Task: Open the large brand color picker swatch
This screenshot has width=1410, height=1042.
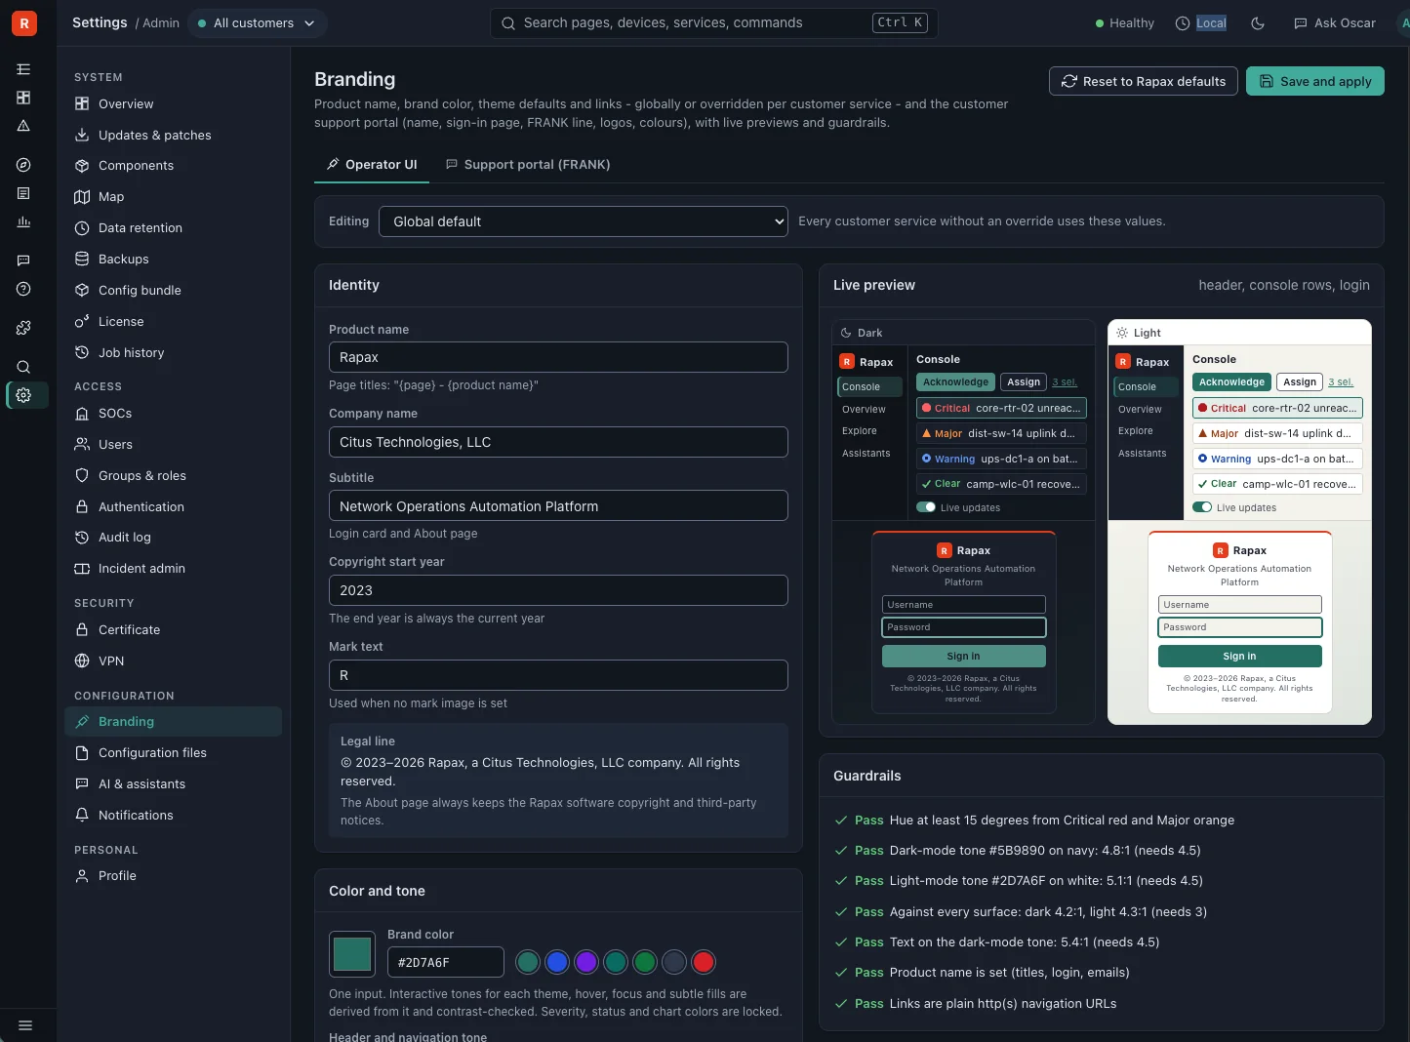Action: coord(352,954)
